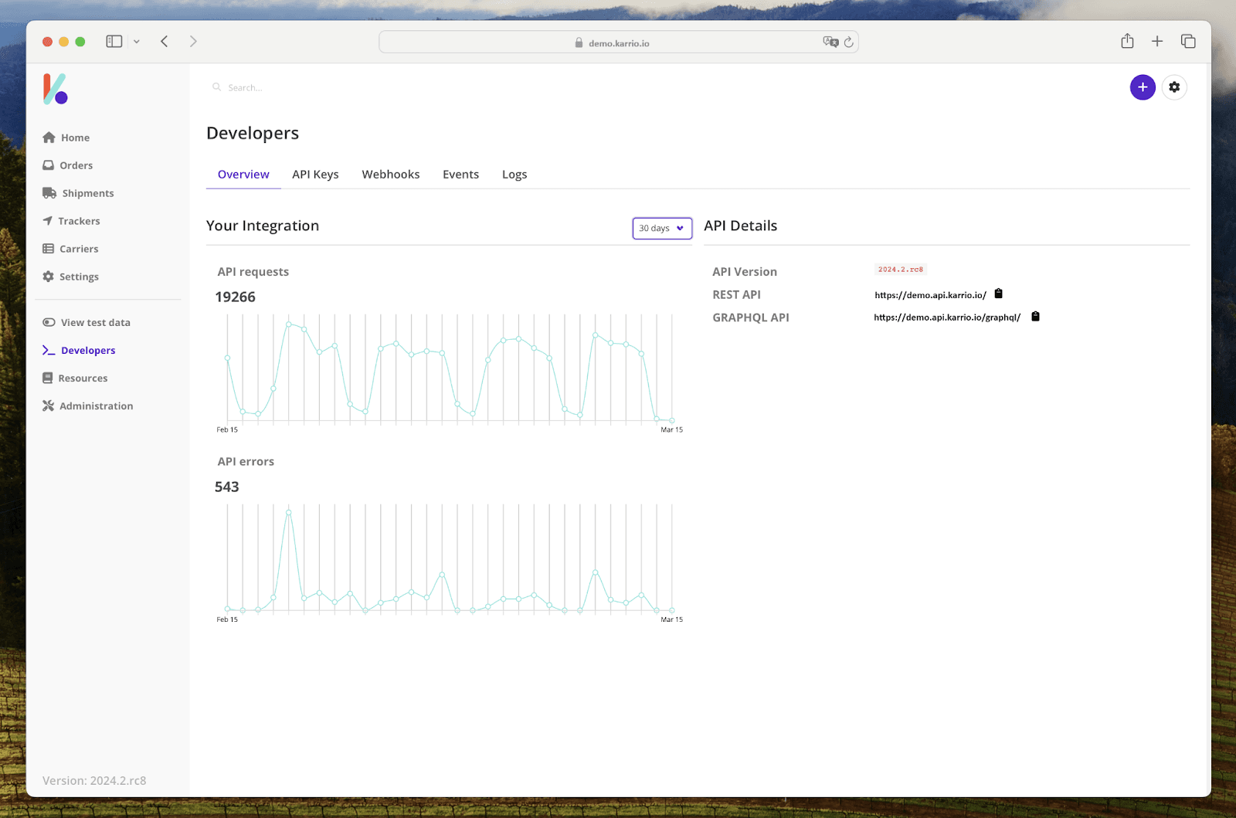Reload the page with the refresh icon
The image size is (1236, 818).
point(848,42)
